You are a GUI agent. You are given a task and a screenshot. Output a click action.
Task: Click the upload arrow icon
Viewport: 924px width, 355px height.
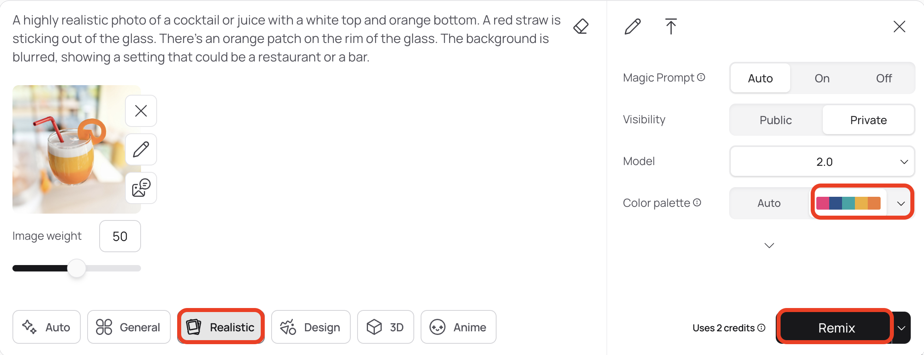671,27
